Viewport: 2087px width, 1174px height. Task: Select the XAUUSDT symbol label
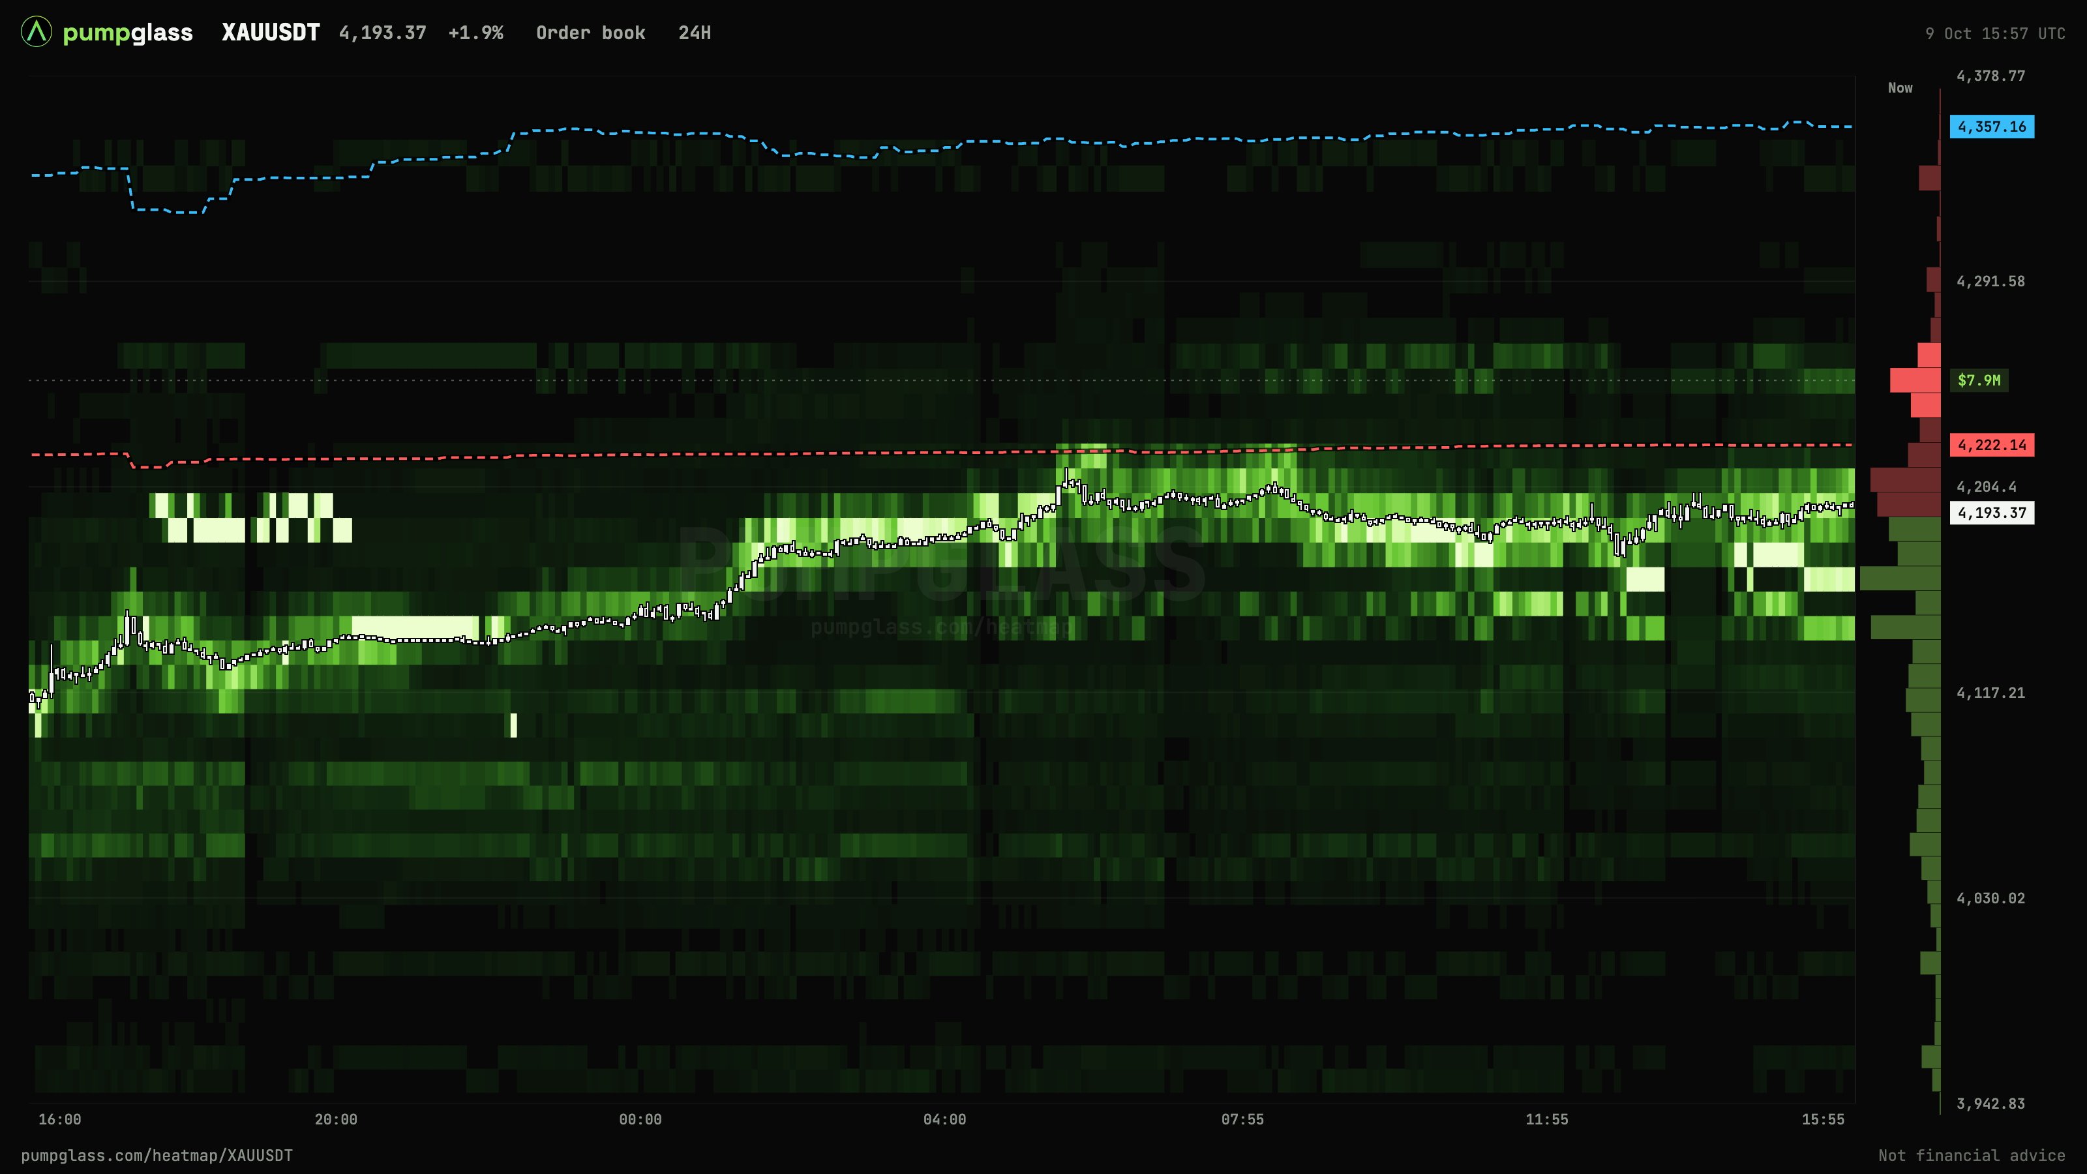tap(271, 33)
